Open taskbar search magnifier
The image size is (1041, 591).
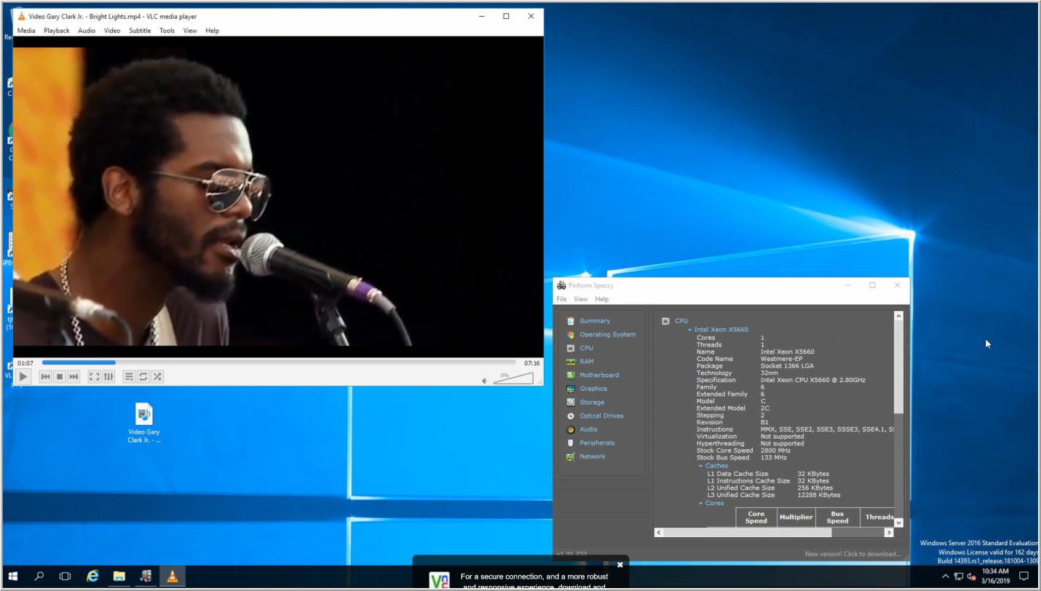tap(39, 576)
